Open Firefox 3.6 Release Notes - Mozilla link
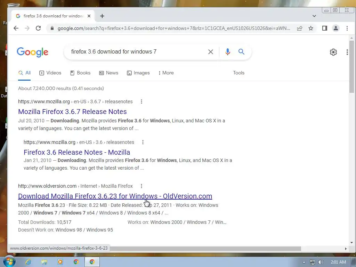The width and height of the screenshot is (356, 267). (77, 152)
